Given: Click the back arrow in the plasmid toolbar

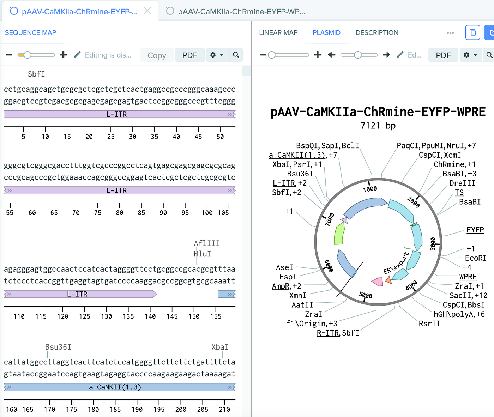Looking at the screenshot, I should pyautogui.click(x=332, y=55).
